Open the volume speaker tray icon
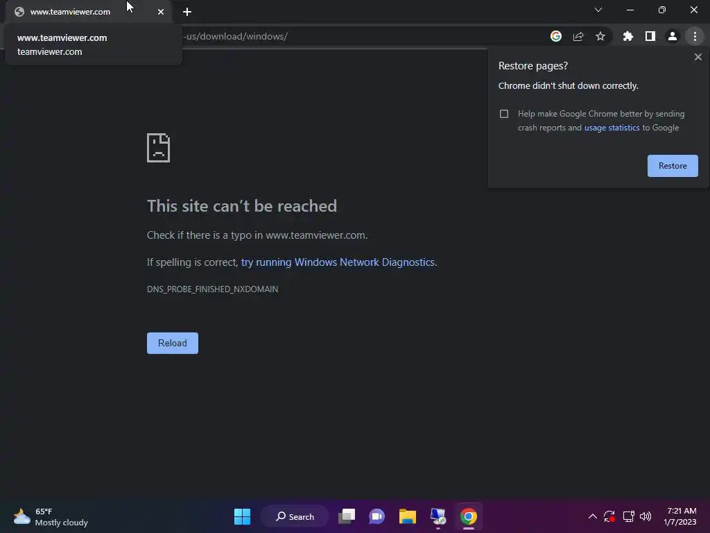 tap(646, 516)
